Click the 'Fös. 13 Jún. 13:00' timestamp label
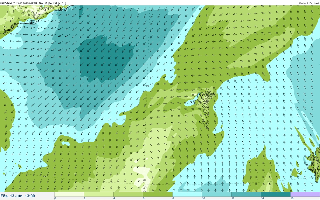Viewport: 320px width, 200px height. click(x=18, y=196)
